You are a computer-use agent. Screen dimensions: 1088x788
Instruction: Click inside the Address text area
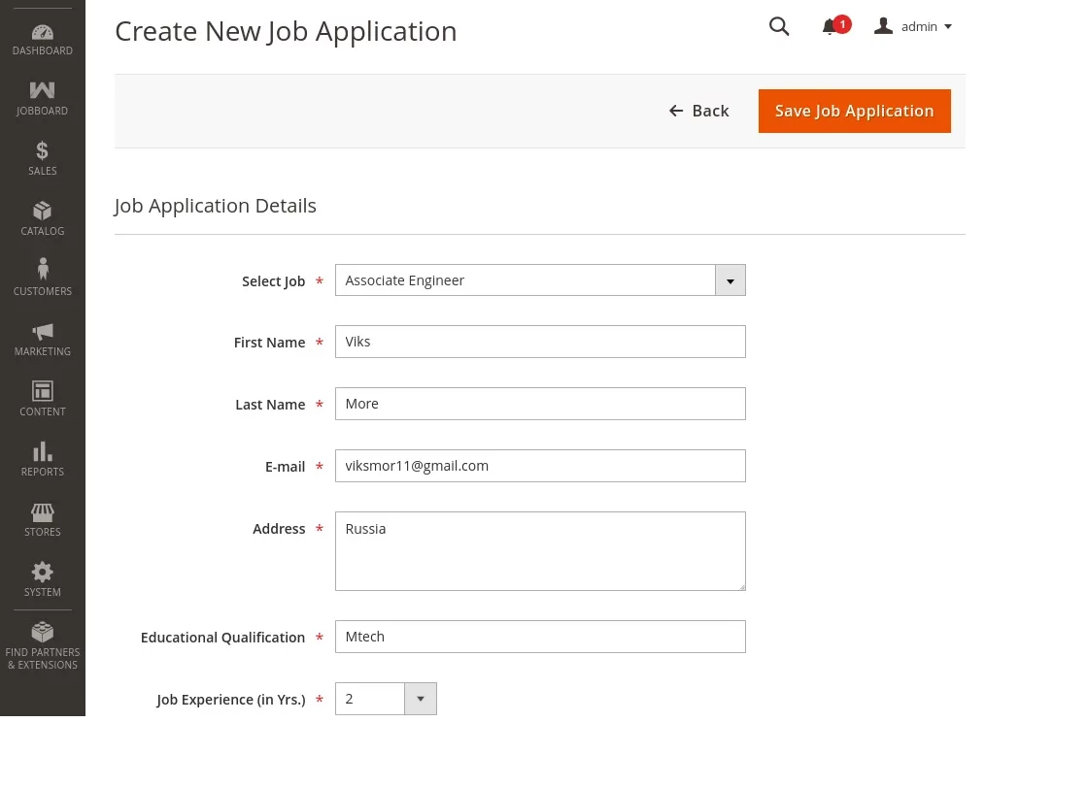pos(540,550)
